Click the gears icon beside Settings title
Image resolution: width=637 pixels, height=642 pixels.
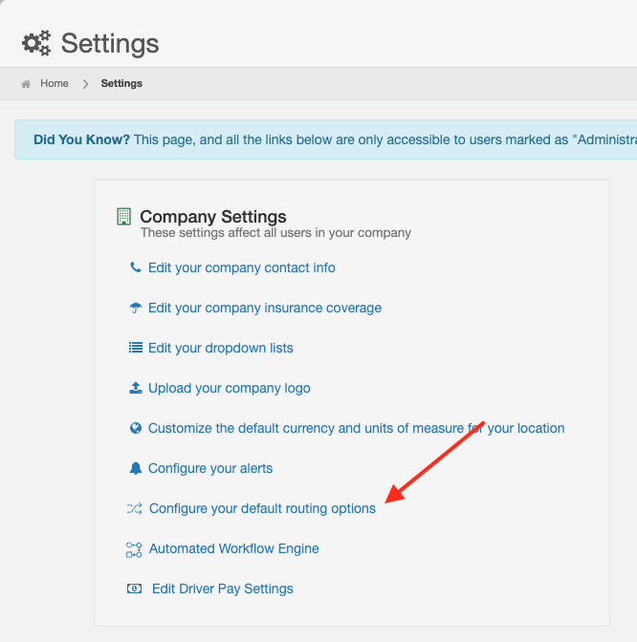coord(36,43)
